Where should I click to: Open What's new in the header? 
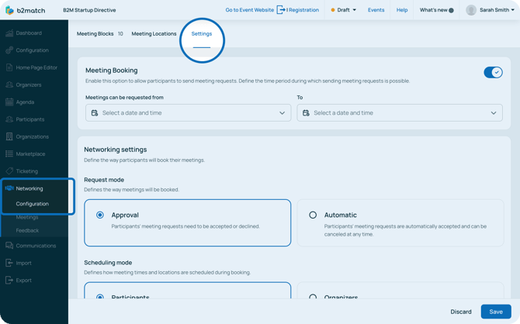433,10
